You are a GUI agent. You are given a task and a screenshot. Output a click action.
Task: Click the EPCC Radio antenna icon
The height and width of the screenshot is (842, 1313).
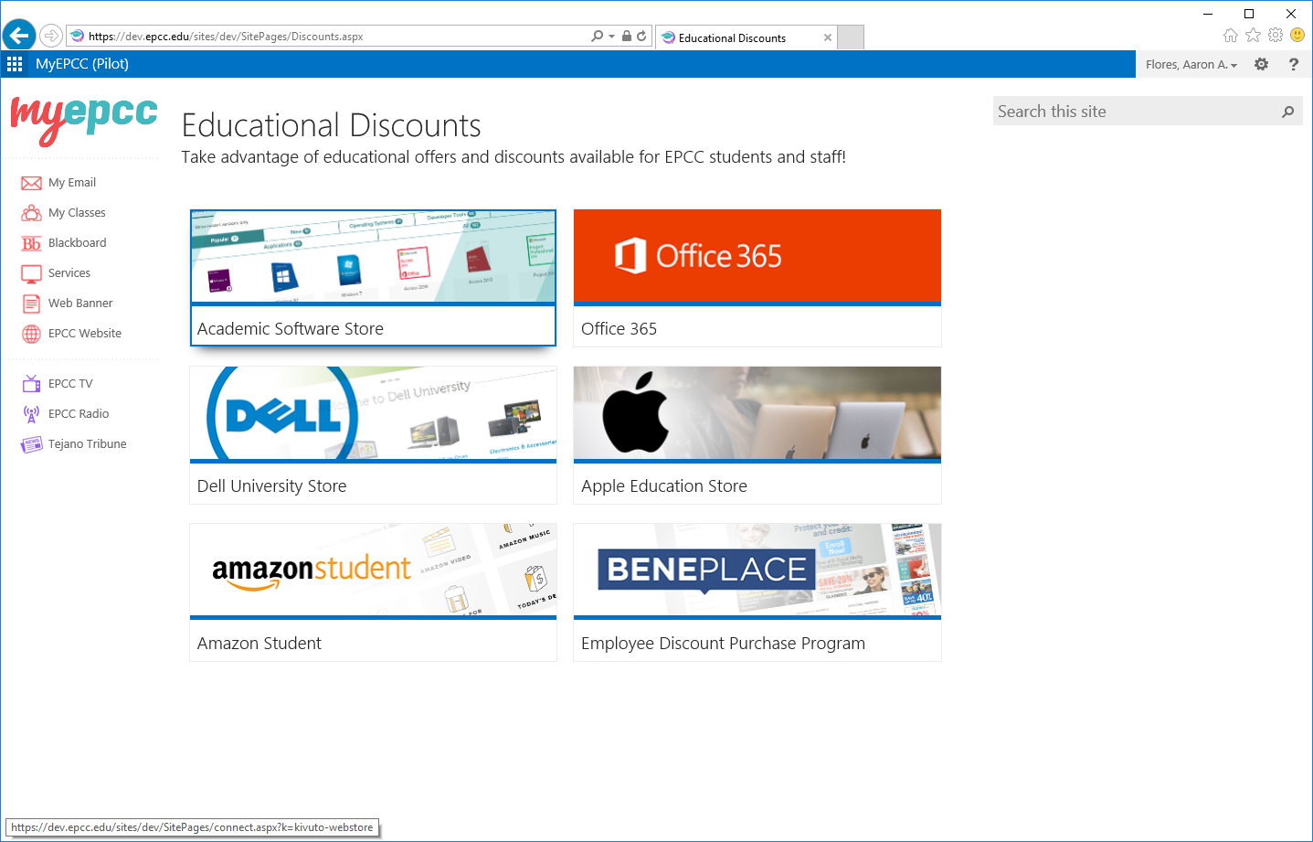point(31,414)
